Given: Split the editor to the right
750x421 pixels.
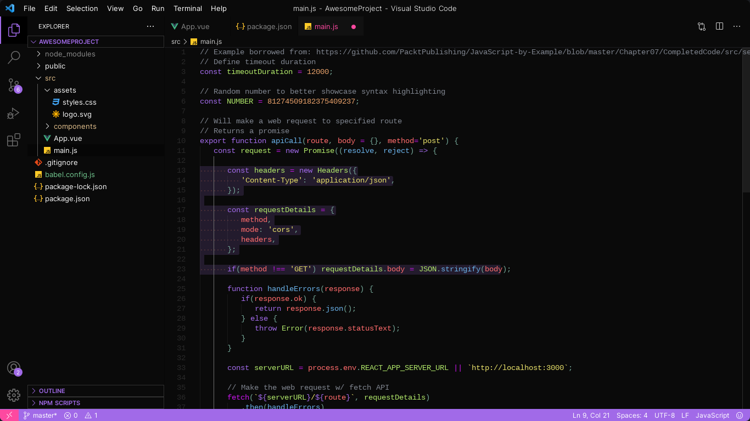Looking at the screenshot, I should coord(719,26).
